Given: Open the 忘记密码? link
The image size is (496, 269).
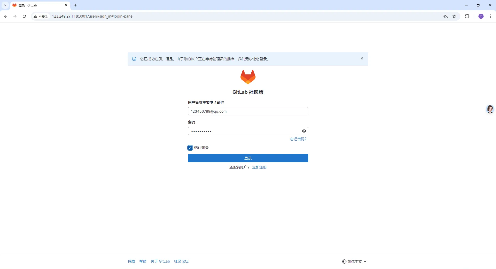Looking at the screenshot, I should 298,139.
